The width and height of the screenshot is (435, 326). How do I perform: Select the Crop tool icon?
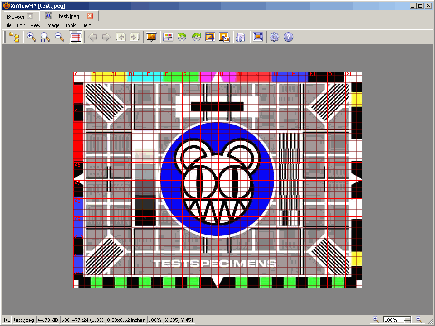210,37
